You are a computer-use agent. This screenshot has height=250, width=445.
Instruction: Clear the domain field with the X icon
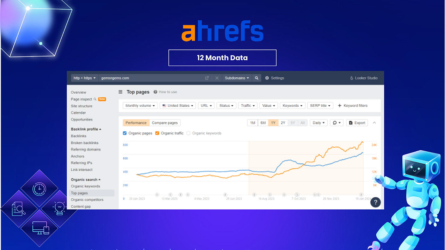[x=217, y=78]
